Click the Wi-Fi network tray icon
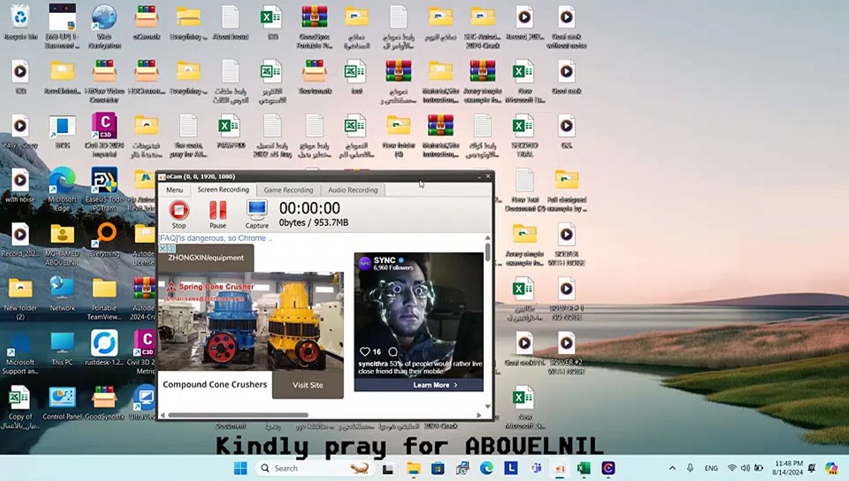Image resolution: width=849 pixels, height=481 pixels. point(732,468)
